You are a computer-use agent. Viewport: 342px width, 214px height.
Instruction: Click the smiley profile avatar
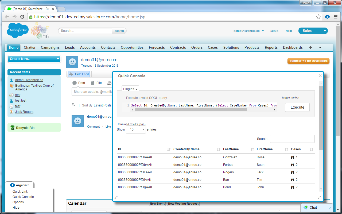tap(72, 62)
